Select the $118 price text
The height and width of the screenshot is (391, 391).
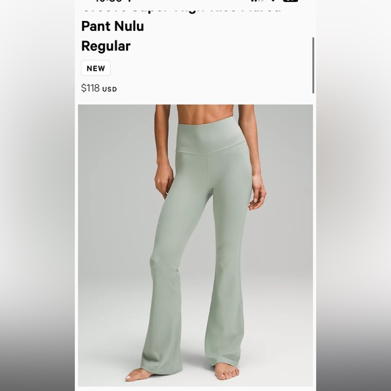click(90, 88)
